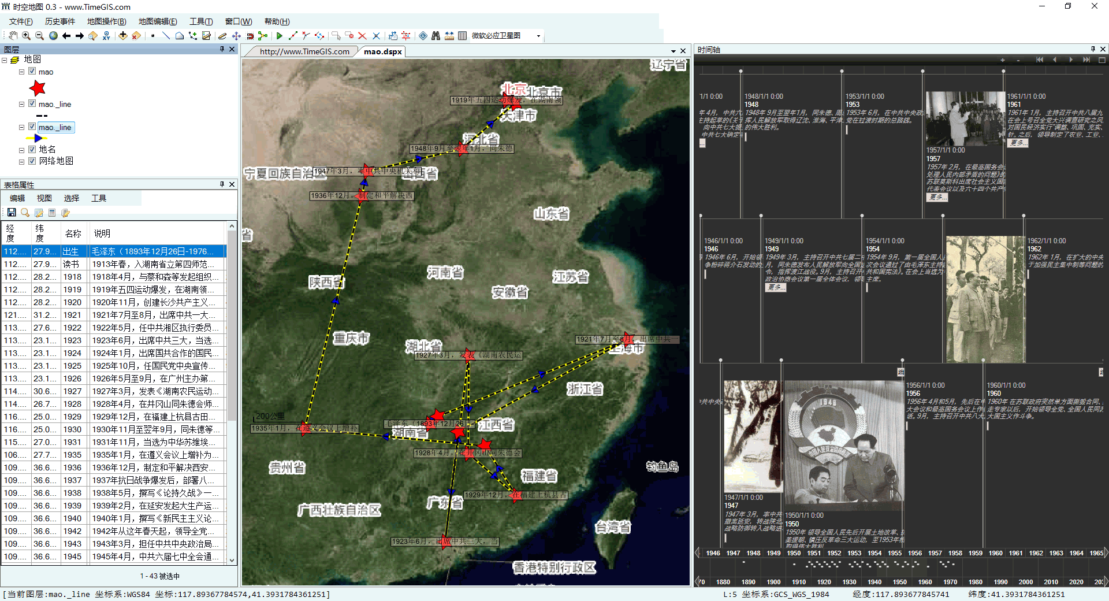Click 1950 on the timeline year ruler
This screenshot has height=601, width=1109.
[x=794, y=553]
